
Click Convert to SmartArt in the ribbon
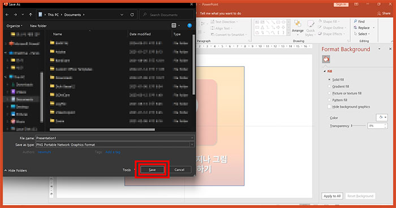[x=229, y=34]
